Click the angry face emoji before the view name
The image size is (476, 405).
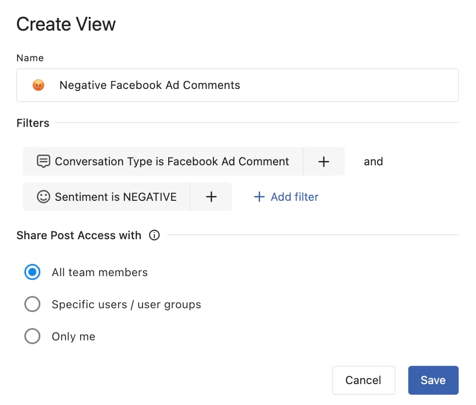coord(38,85)
